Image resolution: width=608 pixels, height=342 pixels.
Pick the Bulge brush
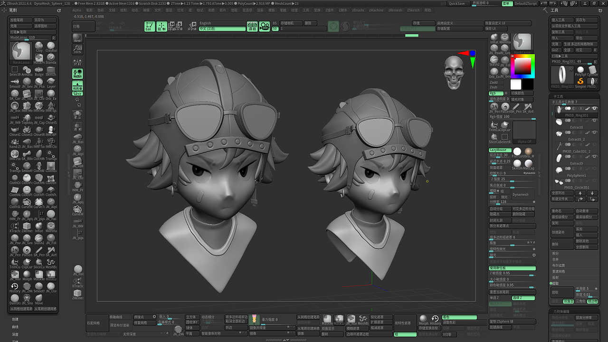(x=39, y=71)
